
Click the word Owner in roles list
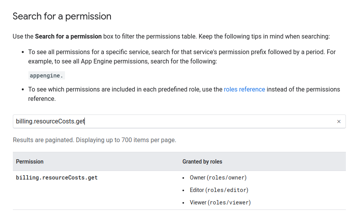click(x=197, y=178)
